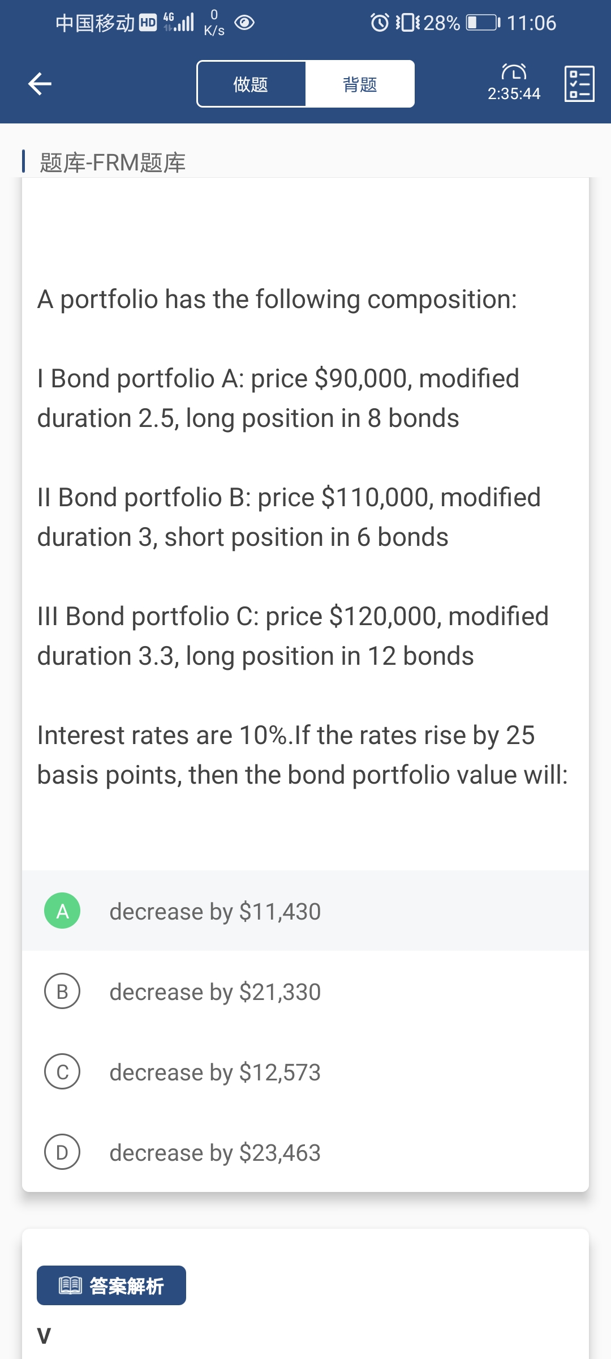The height and width of the screenshot is (1359, 611).
Task: Tap the eye icon in status bar
Action: click(x=244, y=23)
